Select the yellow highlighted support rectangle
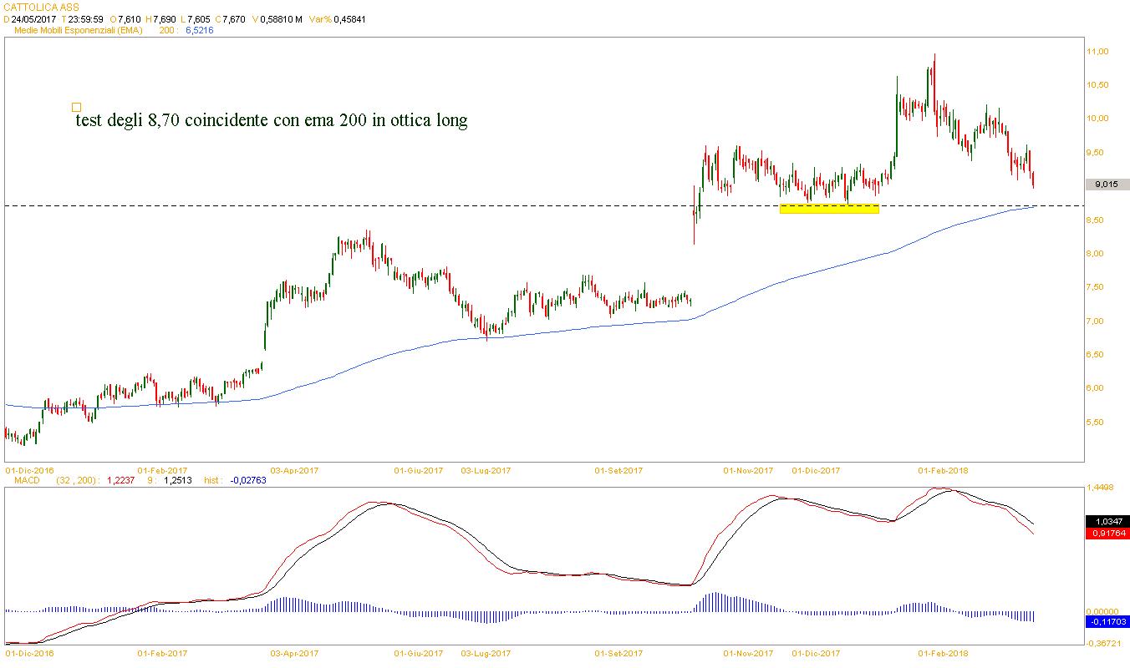 coord(828,209)
